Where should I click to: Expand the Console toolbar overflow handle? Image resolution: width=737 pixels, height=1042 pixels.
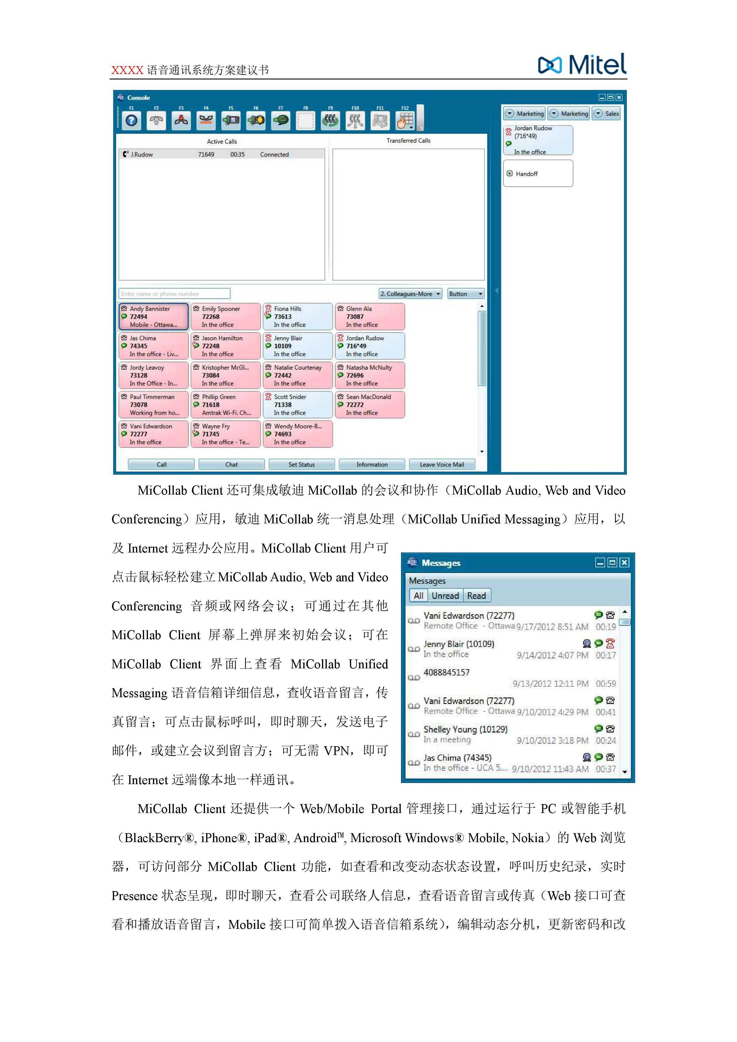click(421, 118)
